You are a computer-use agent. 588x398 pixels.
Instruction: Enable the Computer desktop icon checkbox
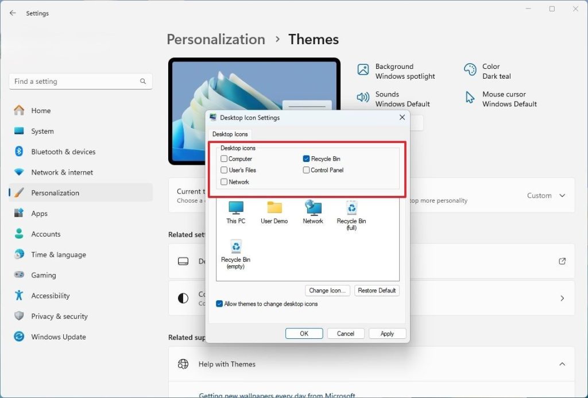(224, 159)
